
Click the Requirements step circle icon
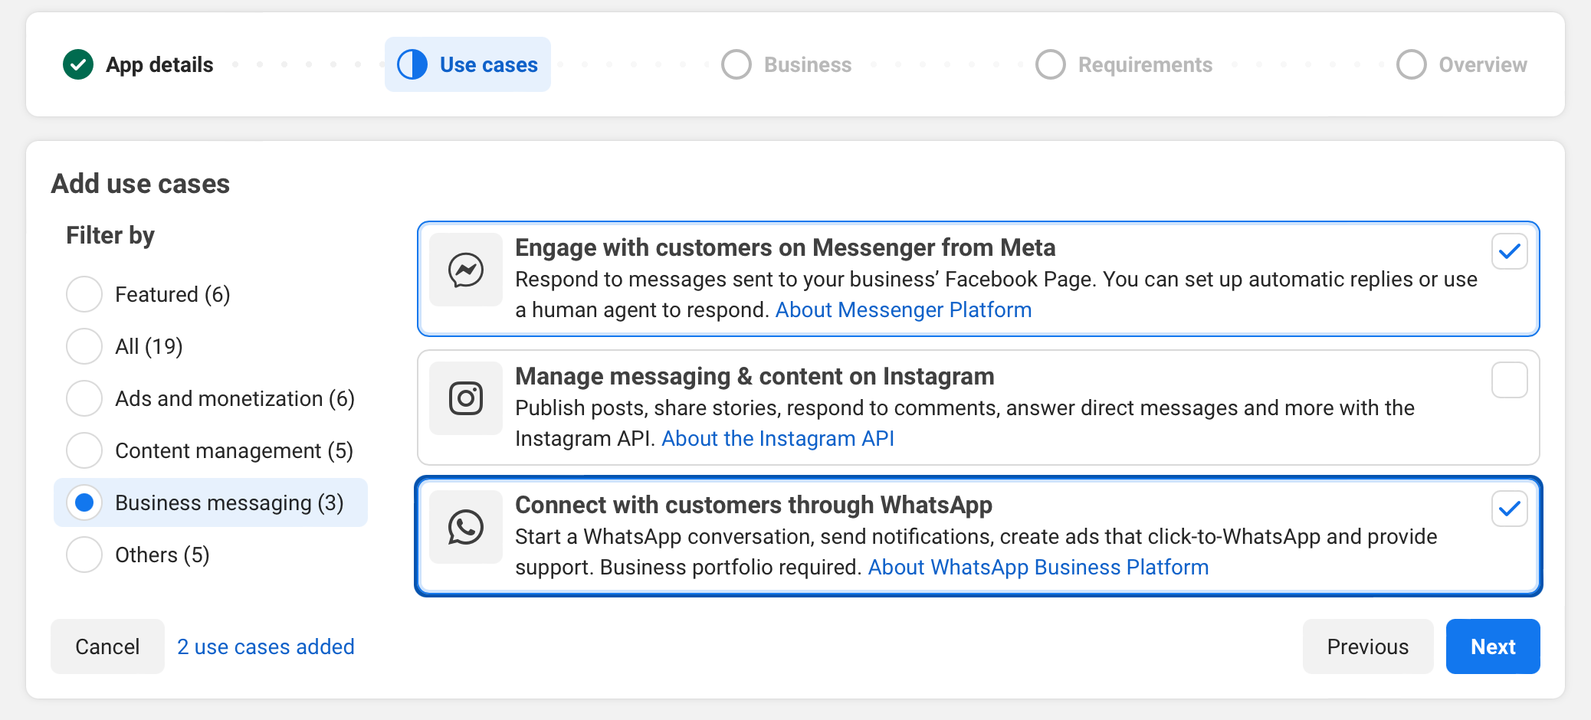1051,65
